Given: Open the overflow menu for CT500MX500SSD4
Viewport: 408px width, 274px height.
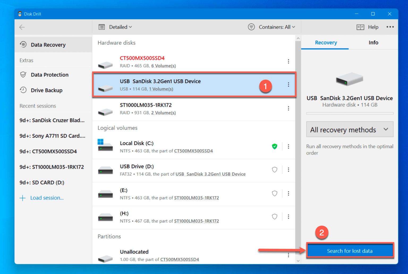Looking at the screenshot, I should (288, 61).
